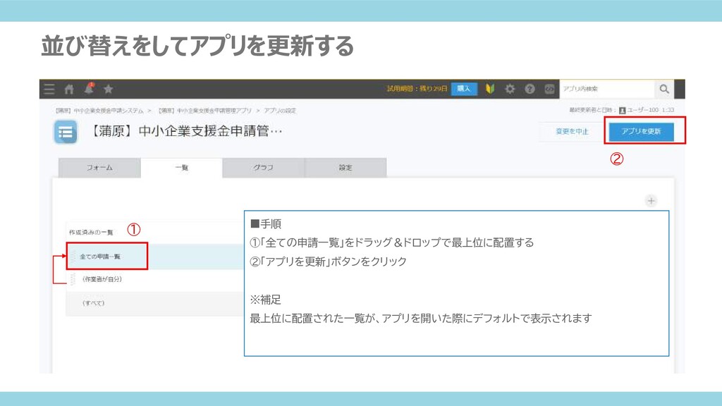Image resolution: width=722 pixels, height=406 pixels.
Task: Select the (作業者が自分) view row
Action: click(x=154, y=279)
